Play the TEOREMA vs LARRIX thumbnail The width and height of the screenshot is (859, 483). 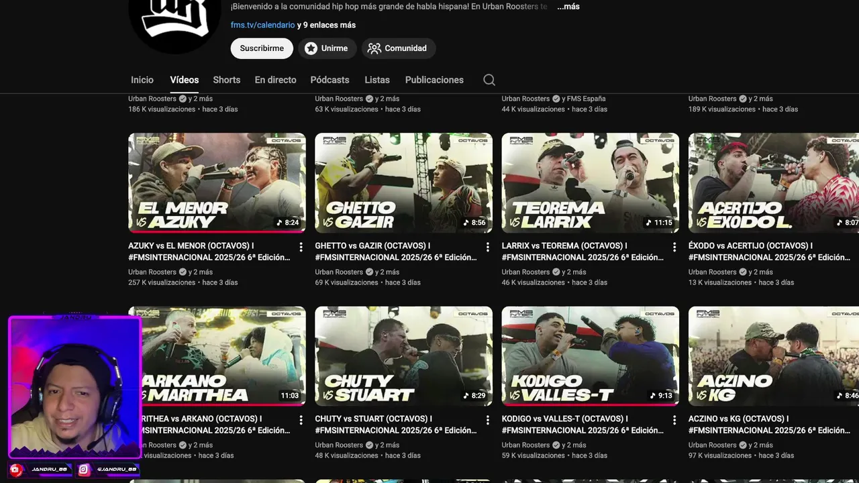point(590,182)
